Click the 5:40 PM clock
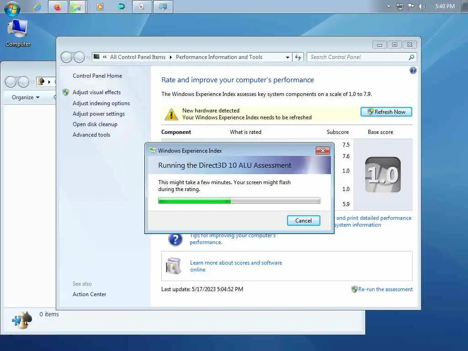The height and width of the screenshot is (351, 468). coord(445,6)
